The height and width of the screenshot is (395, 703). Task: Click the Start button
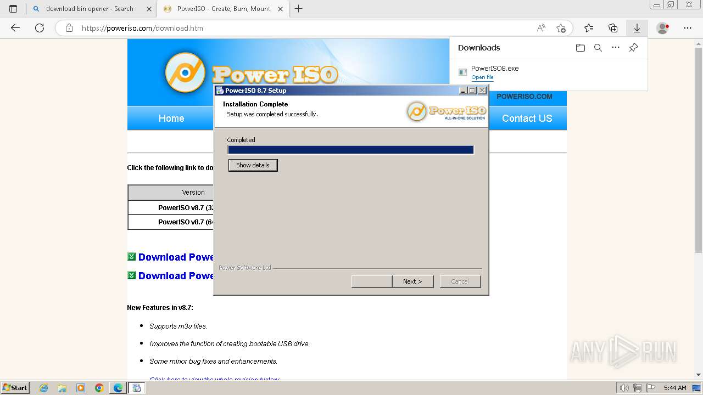pos(15,388)
